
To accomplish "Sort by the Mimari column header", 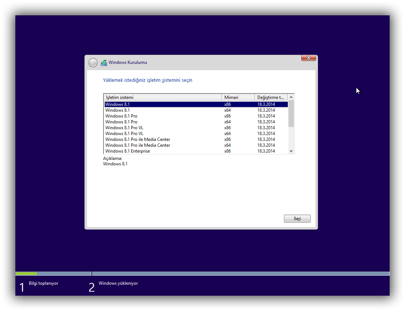I will 238,97.
